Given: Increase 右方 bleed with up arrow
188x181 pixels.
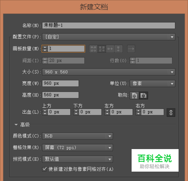Looking at the screenshot, I should 138,110.
